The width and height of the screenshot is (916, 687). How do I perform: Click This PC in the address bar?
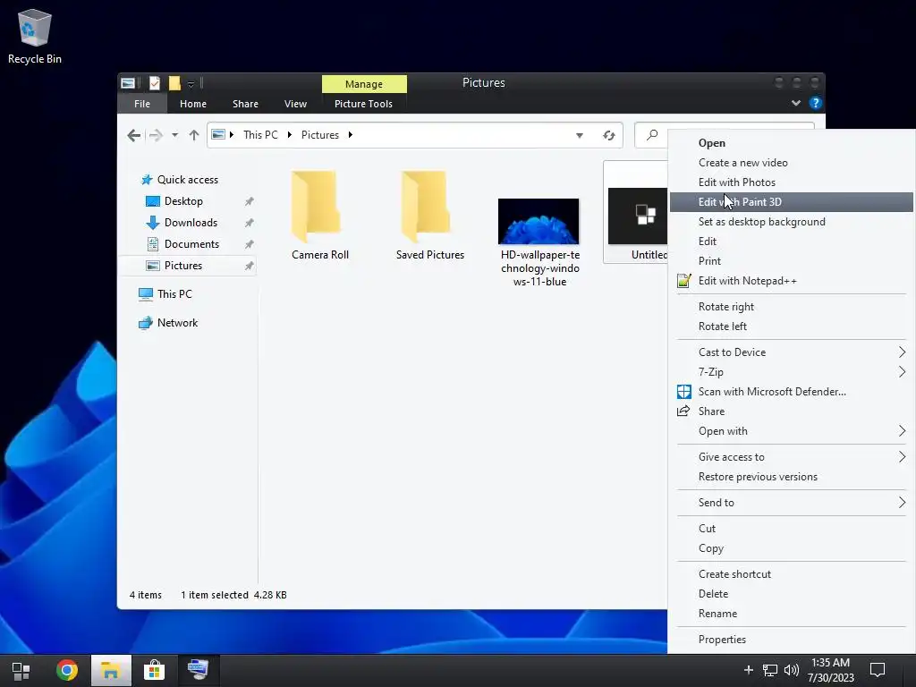260,135
